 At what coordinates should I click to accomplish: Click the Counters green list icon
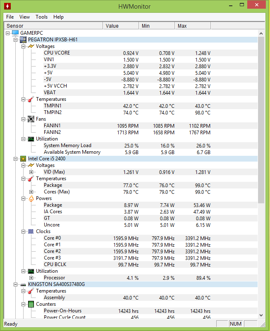pos(31,304)
